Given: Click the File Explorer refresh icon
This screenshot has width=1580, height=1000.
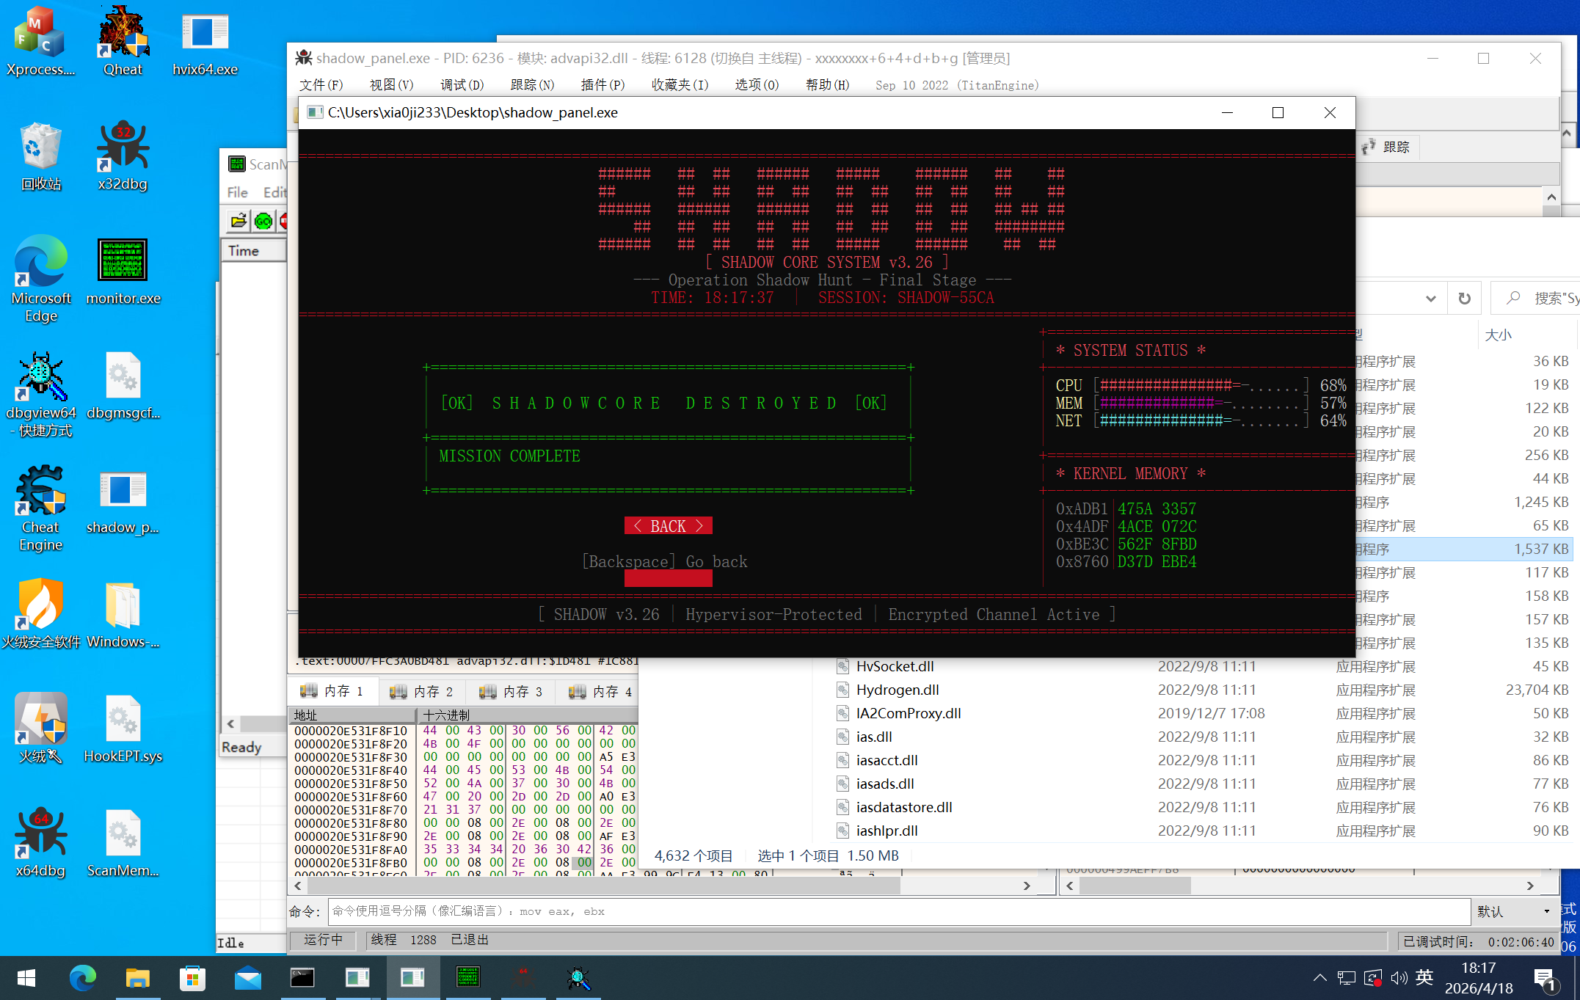Looking at the screenshot, I should coord(1464,299).
